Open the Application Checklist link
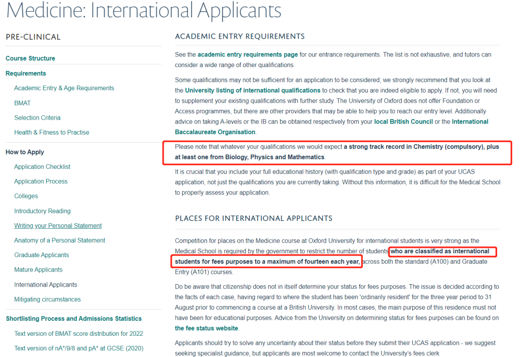 point(42,166)
